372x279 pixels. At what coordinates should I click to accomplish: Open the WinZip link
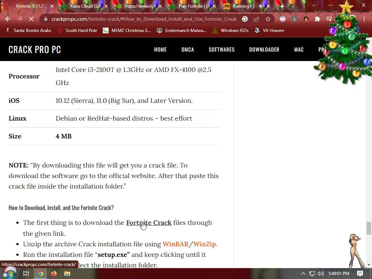[x=205, y=244]
